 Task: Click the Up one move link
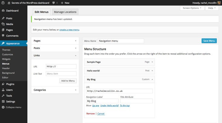(95, 105)
